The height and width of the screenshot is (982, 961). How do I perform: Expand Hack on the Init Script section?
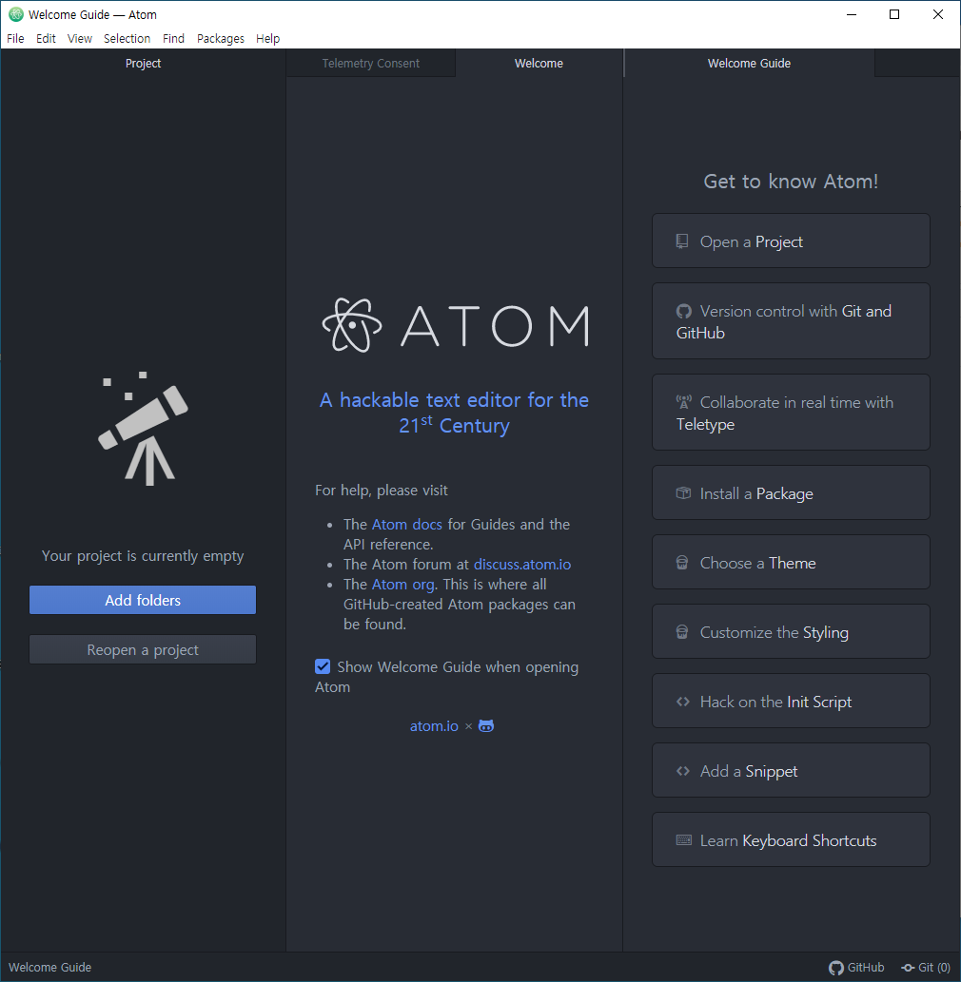coord(791,702)
